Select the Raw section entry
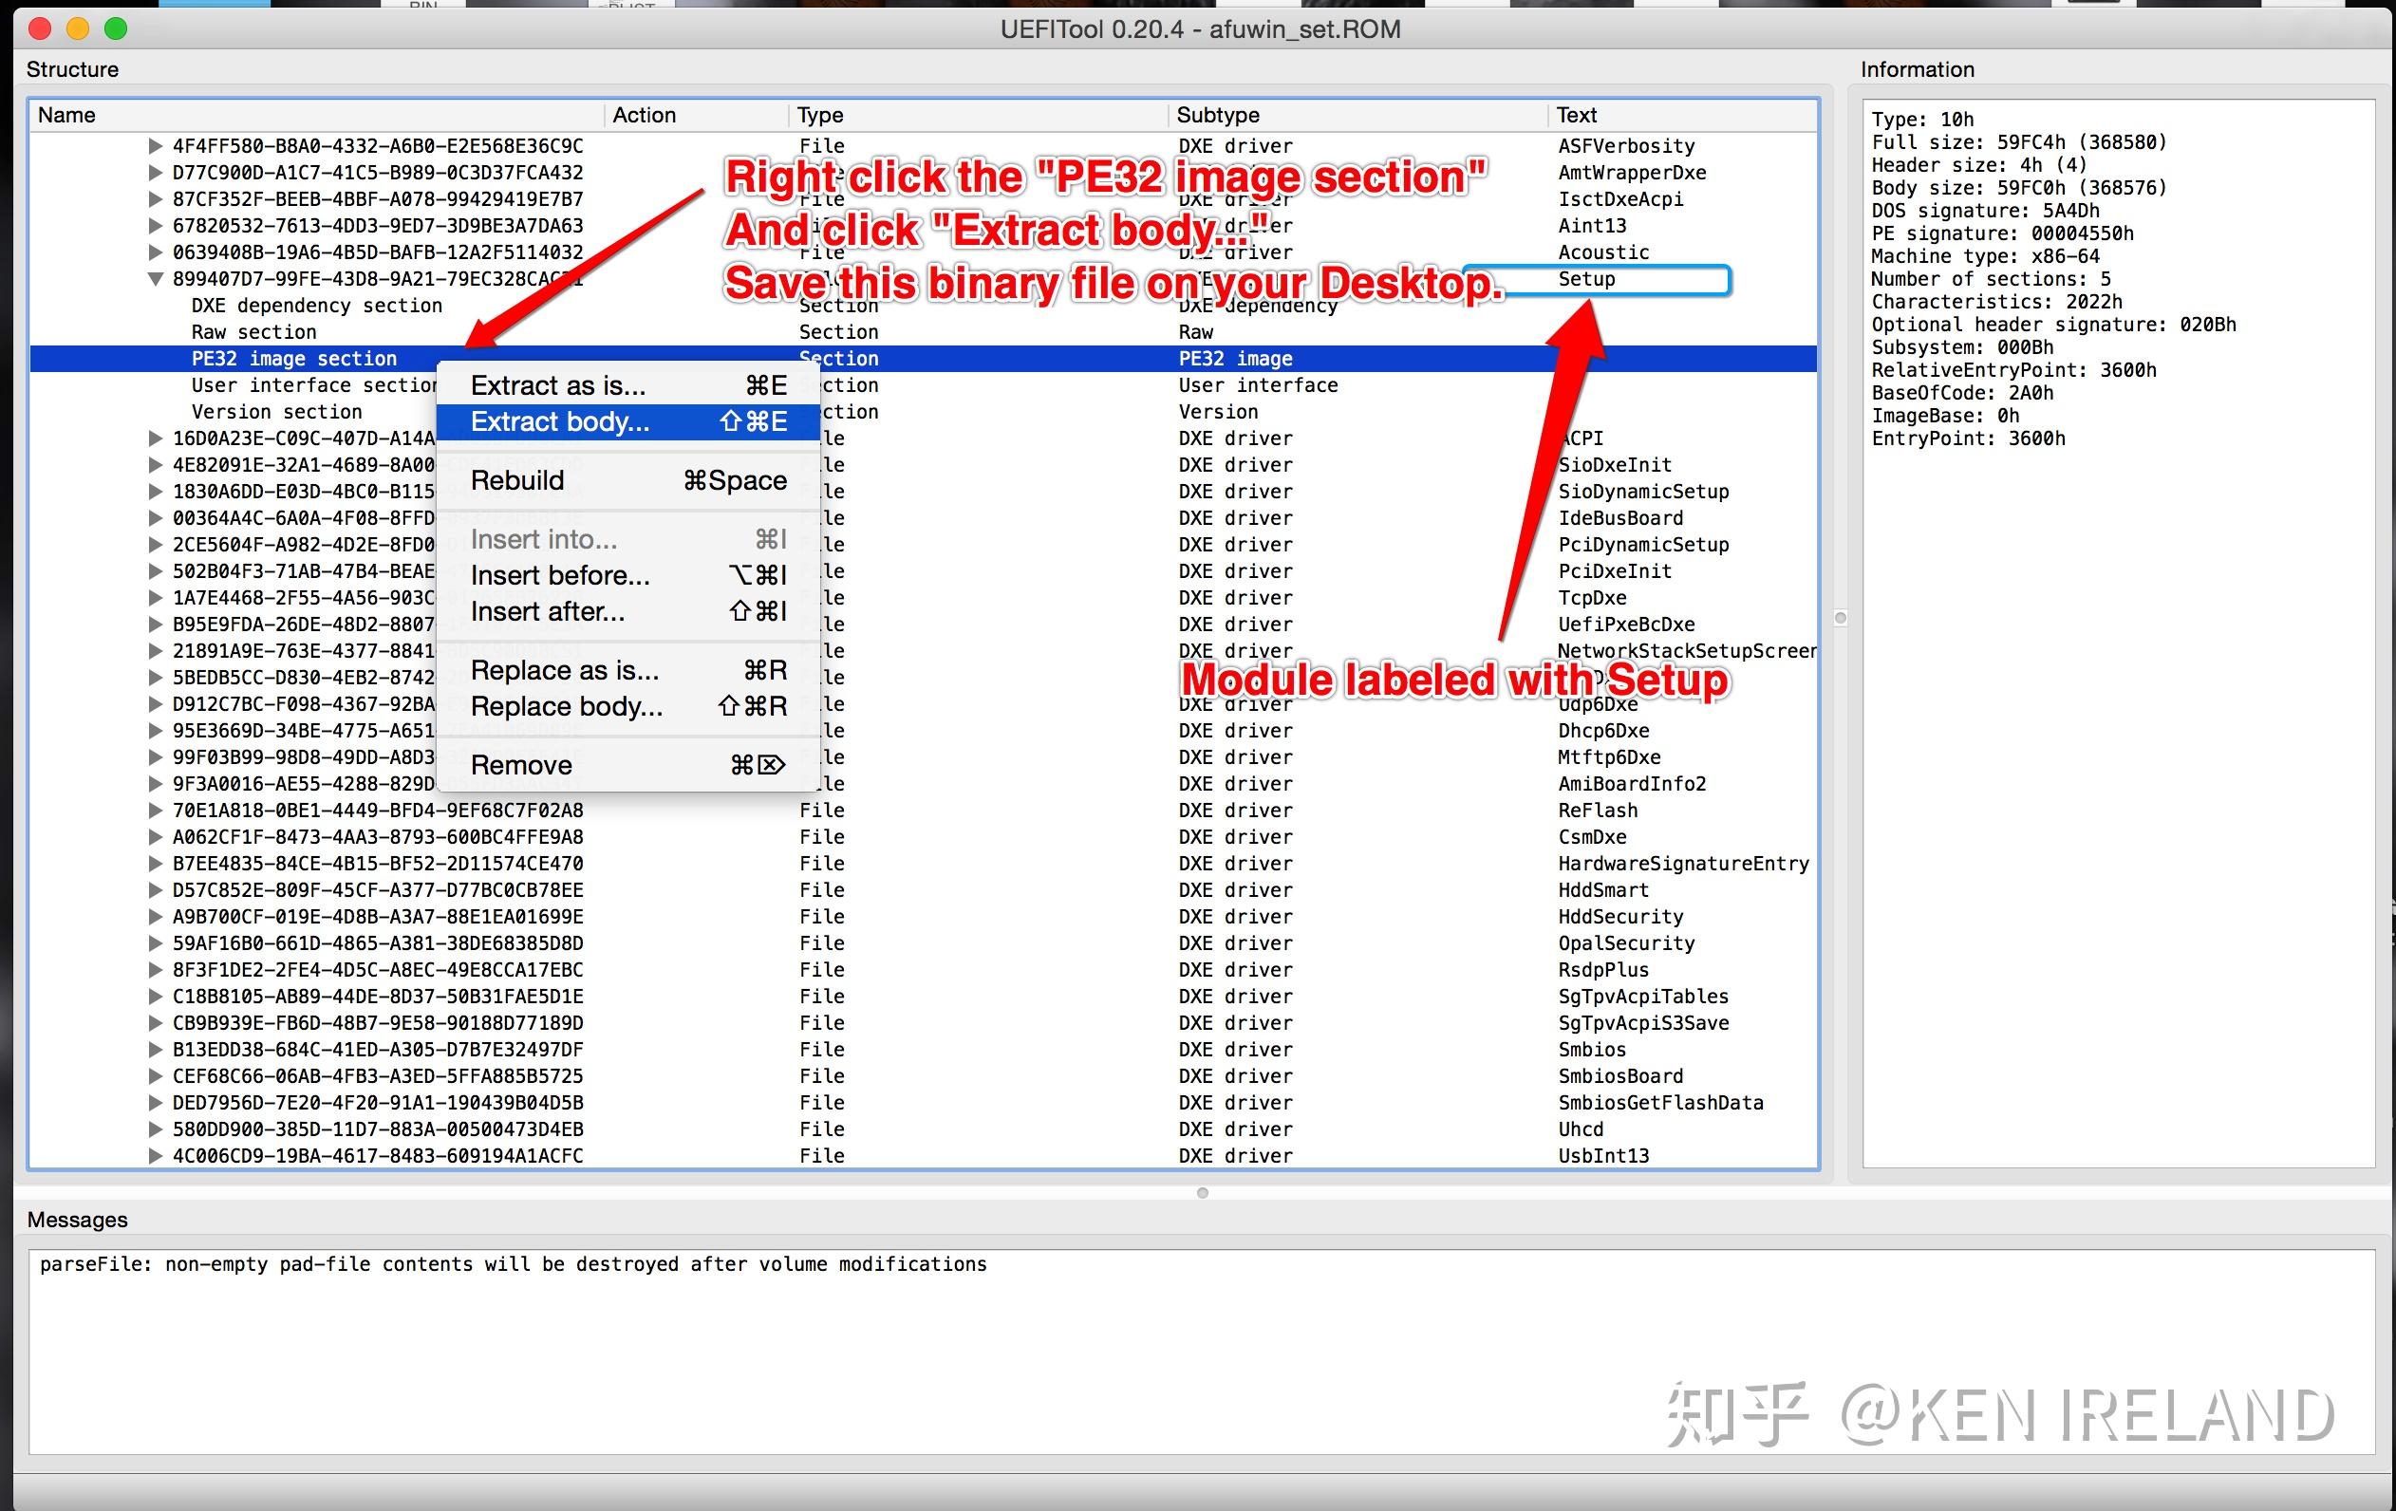 (255, 331)
